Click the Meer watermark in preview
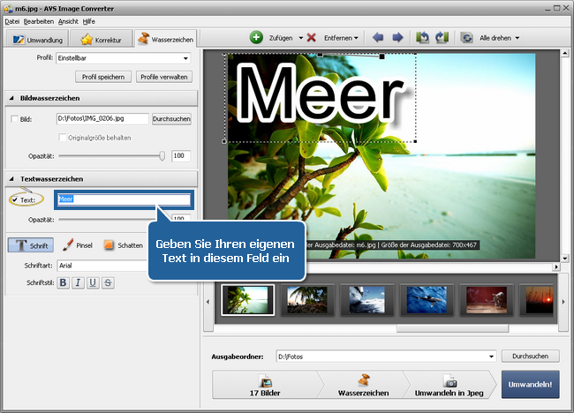The image size is (574, 413). click(x=321, y=97)
